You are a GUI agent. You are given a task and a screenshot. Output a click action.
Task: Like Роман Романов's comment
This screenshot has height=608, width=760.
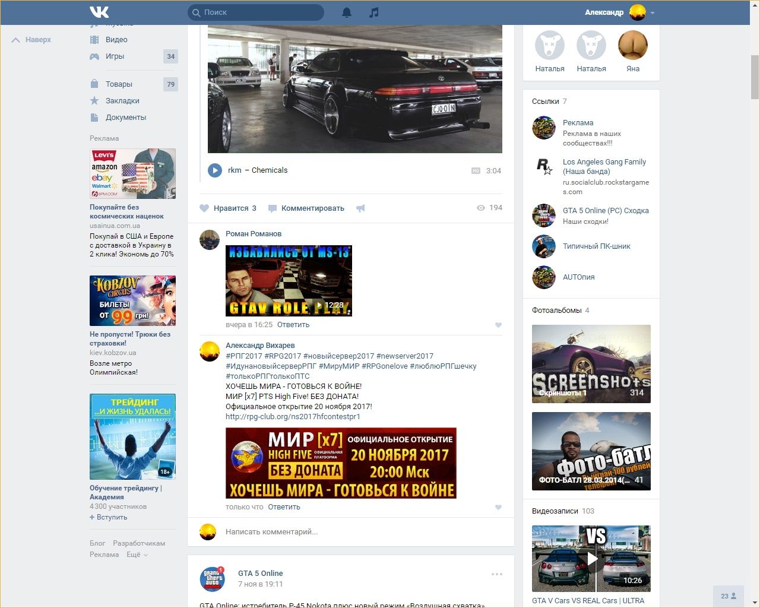point(498,325)
